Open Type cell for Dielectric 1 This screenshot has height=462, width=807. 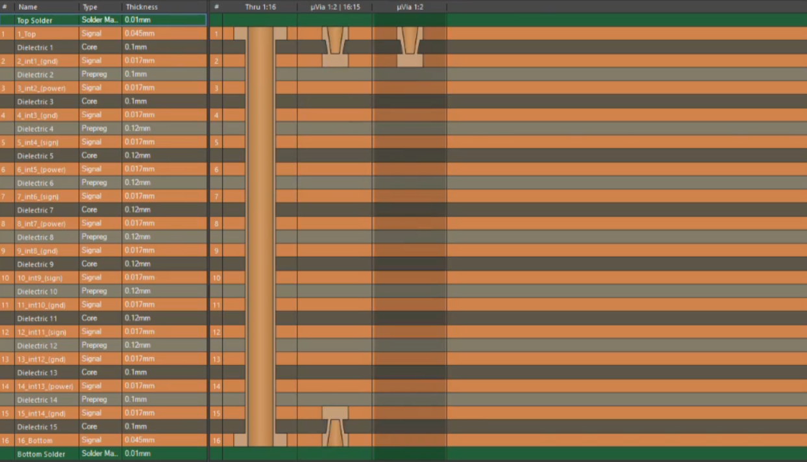(90, 47)
